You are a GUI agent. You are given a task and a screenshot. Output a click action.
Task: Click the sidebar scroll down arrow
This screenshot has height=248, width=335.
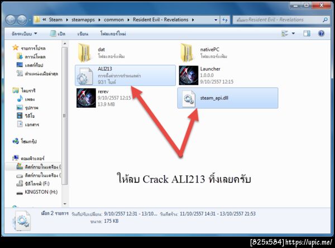click(x=65, y=204)
